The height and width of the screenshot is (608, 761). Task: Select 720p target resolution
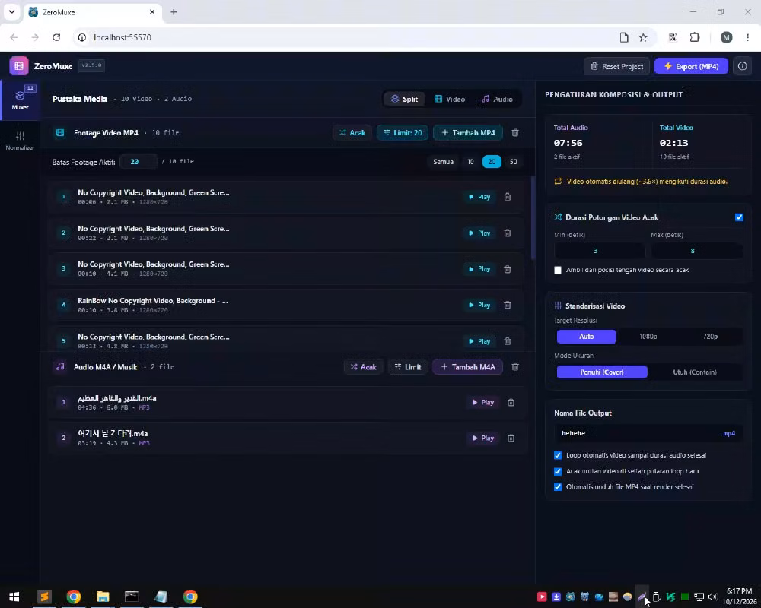pyautogui.click(x=710, y=337)
